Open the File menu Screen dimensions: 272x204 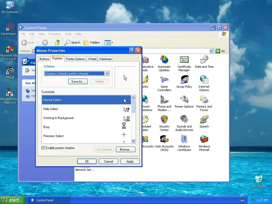coord(23,34)
